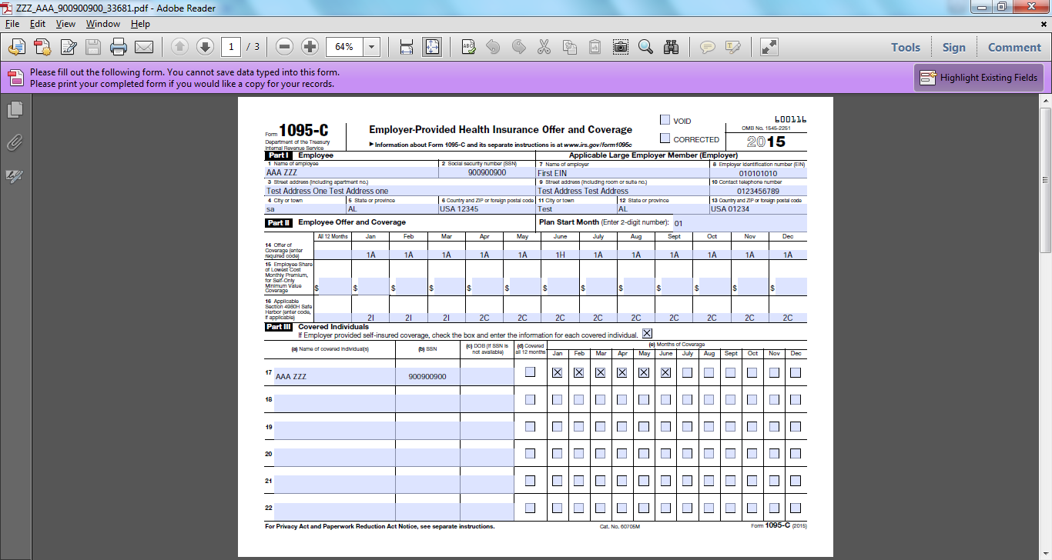Open the attachments paperclip panel
1052x560 pixels.
tap(15, 143)
